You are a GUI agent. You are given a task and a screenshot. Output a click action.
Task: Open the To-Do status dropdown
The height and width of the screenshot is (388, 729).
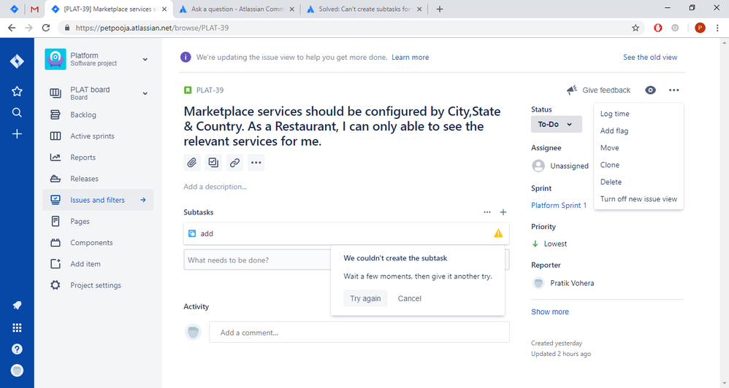point(556,125)
